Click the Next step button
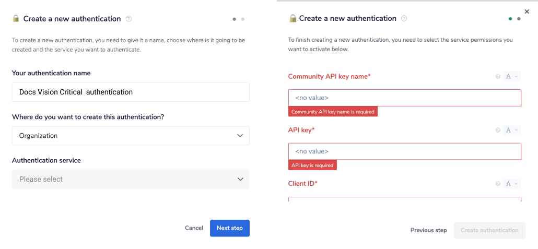The height and width of the screenshot is (249, 538). tap(230, 228)
